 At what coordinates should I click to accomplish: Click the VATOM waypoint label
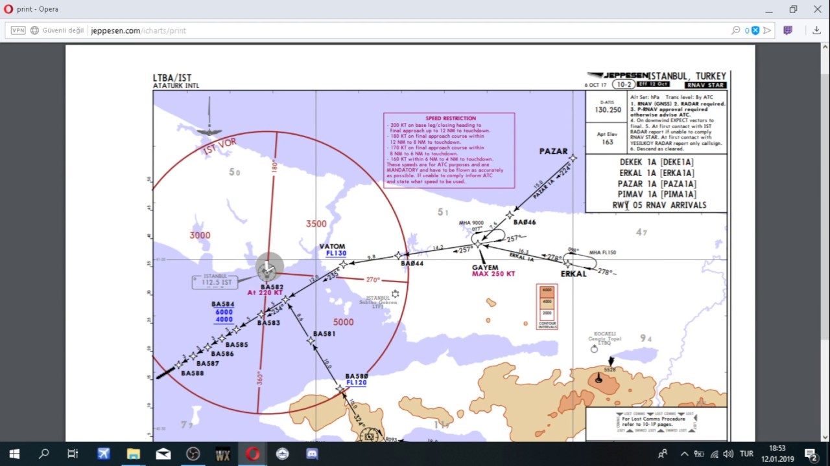332,247
